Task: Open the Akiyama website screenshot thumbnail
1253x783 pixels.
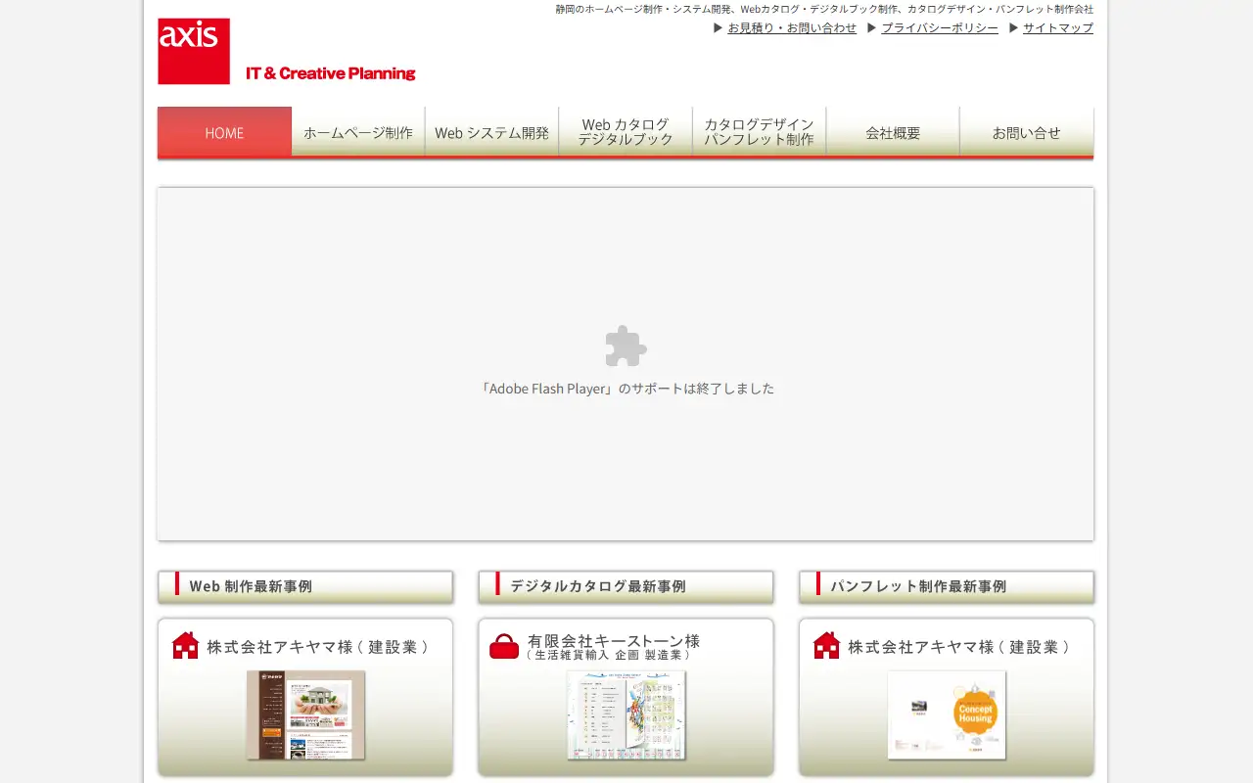Action: [x=305, y=714]
